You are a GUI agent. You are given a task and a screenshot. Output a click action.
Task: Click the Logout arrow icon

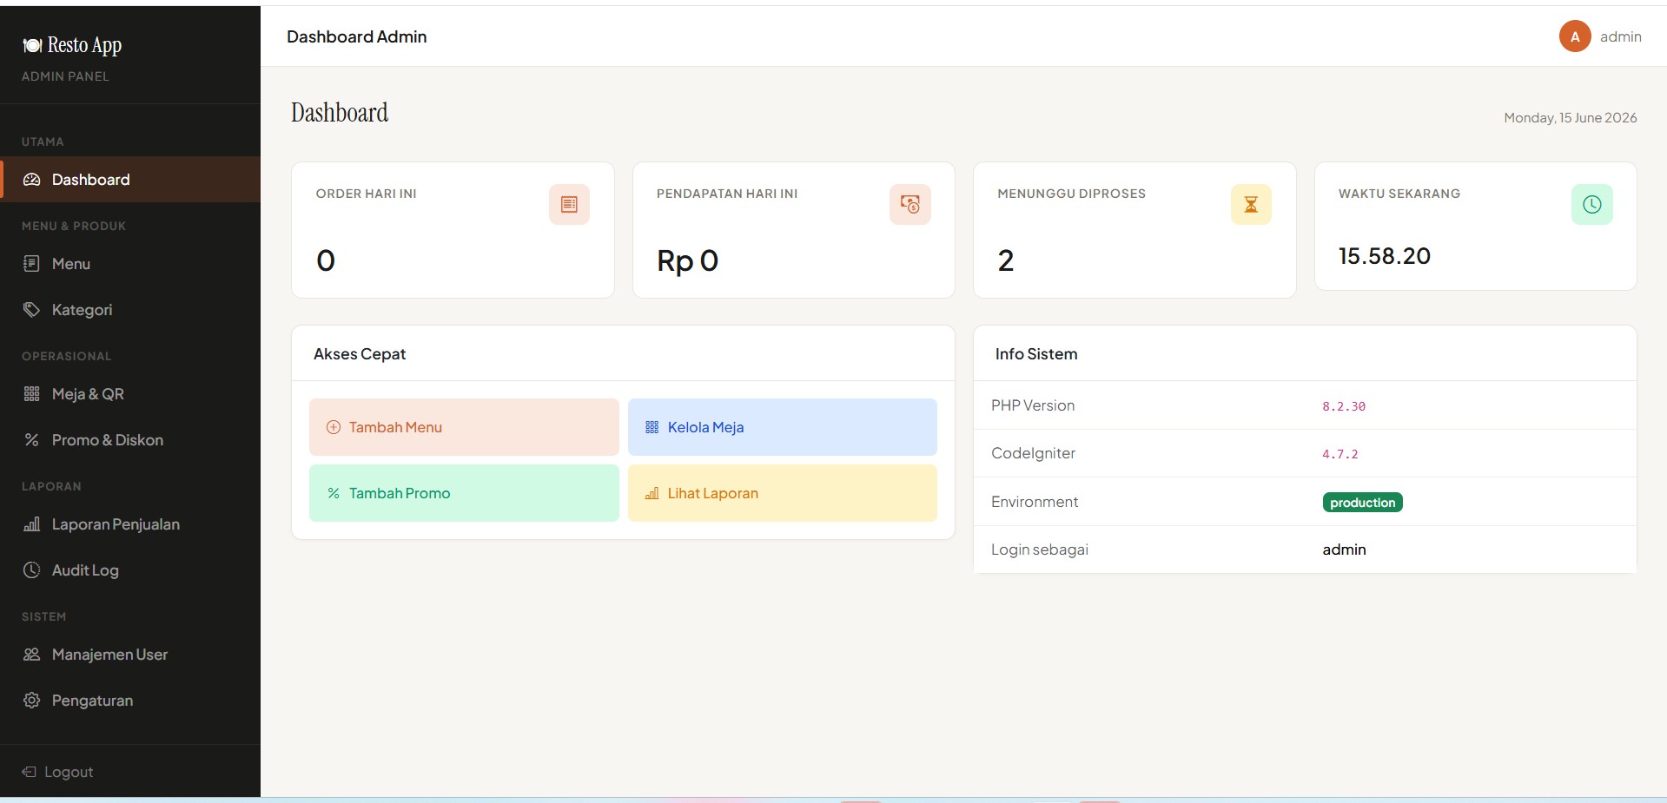pyautogui.click(x=29, y=772)
